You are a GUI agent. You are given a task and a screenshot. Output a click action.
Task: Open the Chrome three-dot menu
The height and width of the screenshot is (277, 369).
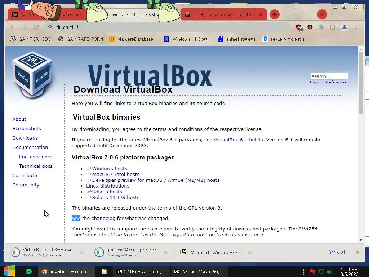356,27
